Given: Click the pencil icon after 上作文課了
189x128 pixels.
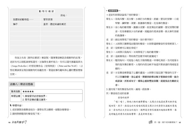Looking at the screenshot, I should coord(26,122).
